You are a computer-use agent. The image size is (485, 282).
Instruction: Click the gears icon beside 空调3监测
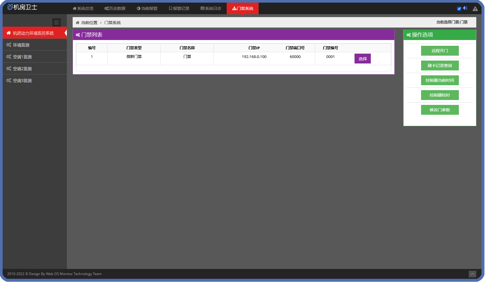9,80
